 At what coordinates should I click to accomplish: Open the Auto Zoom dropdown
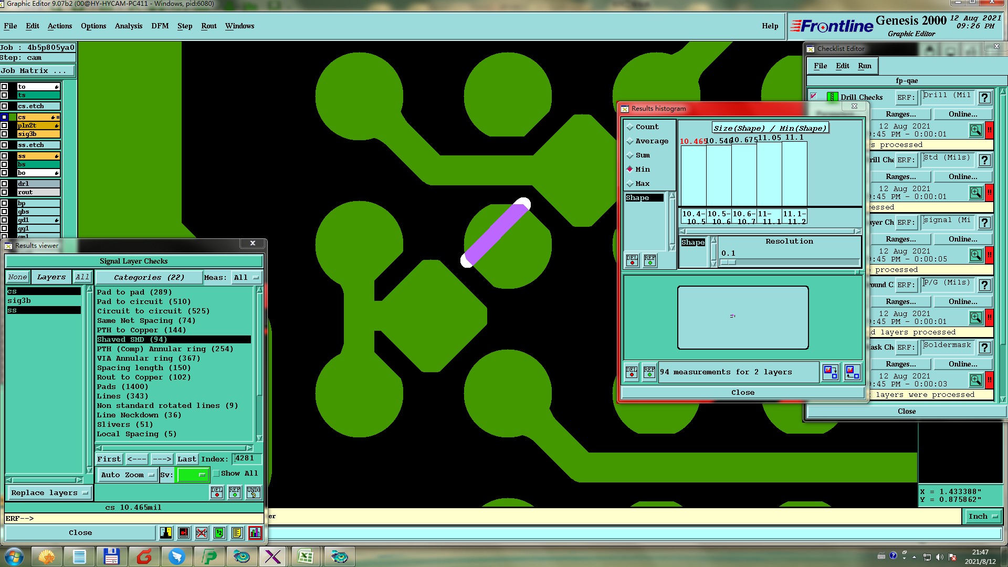click(128, 475)
